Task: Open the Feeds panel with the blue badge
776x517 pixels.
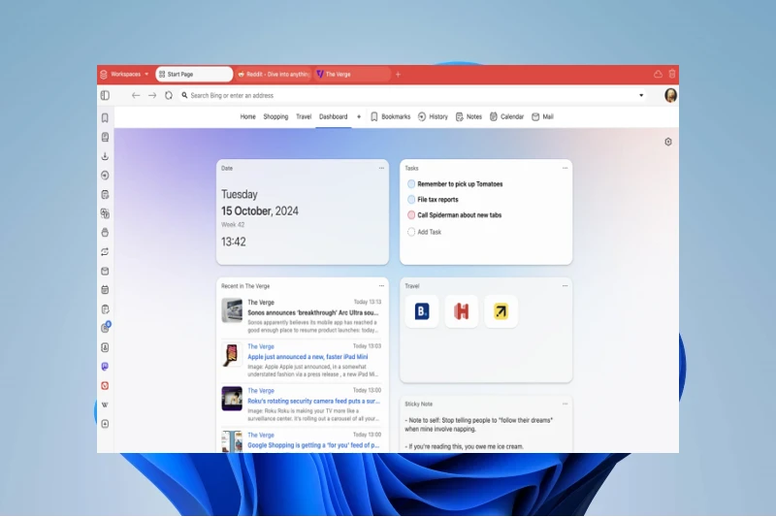Action: point(106,328)
